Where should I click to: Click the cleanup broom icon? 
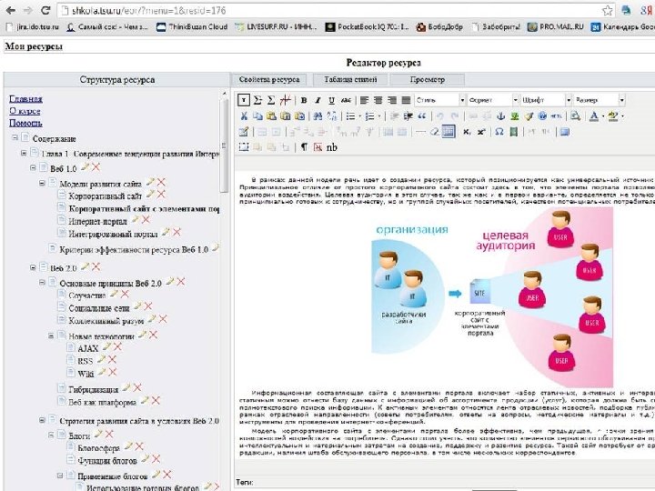pos(529,116)
